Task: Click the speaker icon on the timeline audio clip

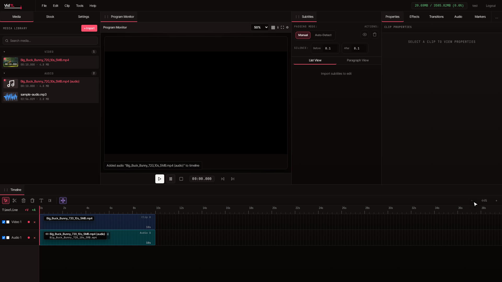Action: [47, 234]
